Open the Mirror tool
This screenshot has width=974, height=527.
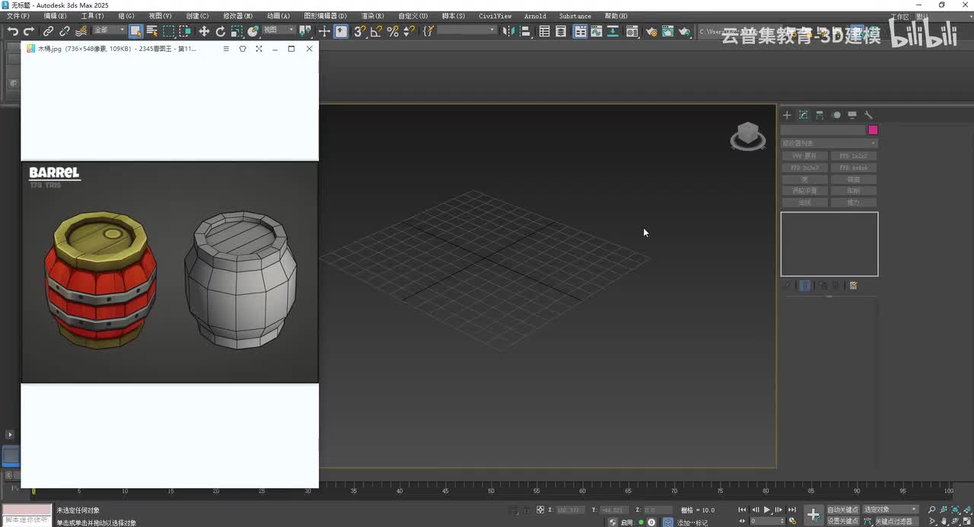pos(508,31)
